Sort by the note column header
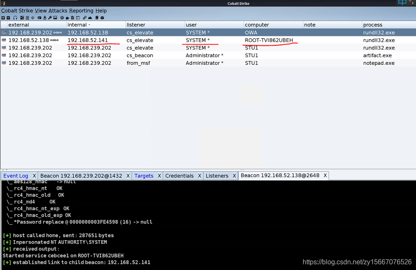Viewport: 416px width, 270px height. click(x=332, y=25)
